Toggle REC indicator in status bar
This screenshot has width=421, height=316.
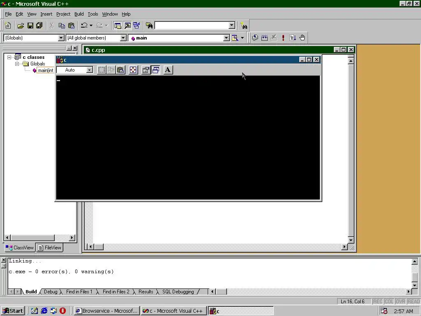pos(378,302)
